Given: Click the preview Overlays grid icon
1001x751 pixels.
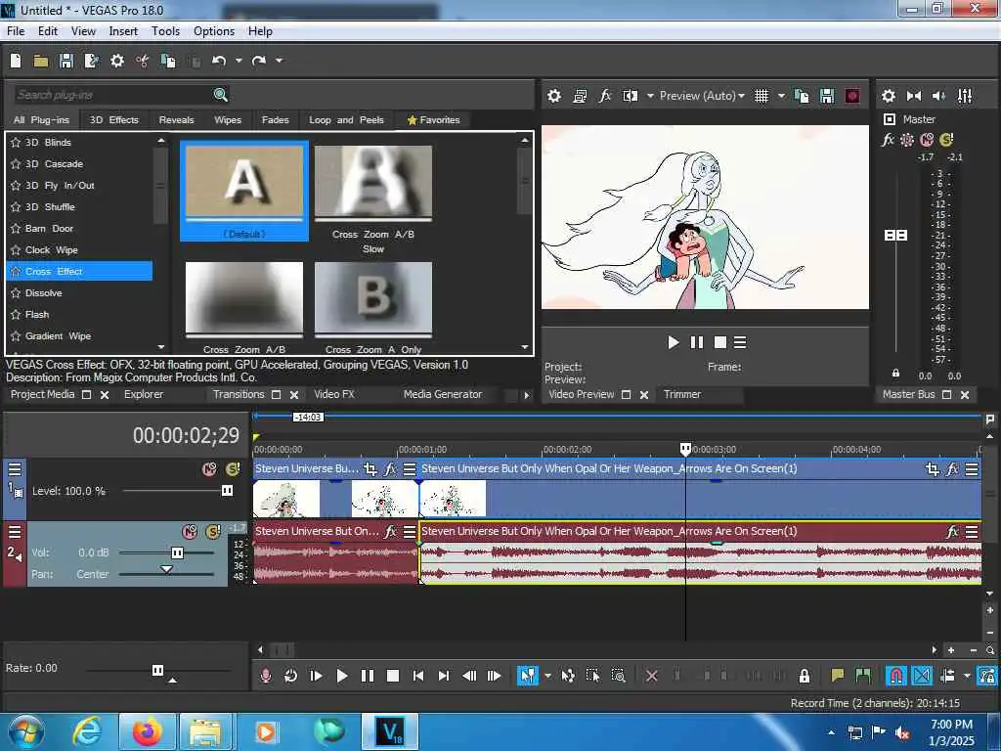Looking at the screenshot, I should click(761, 96).
